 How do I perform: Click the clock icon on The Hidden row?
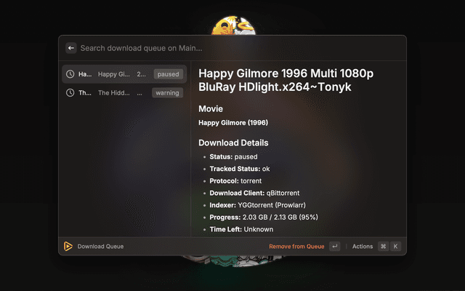click(x=70, y=93)
